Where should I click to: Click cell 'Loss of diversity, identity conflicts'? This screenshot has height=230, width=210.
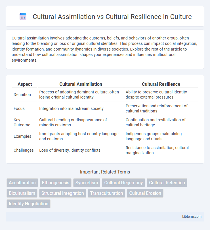[81, 150]
